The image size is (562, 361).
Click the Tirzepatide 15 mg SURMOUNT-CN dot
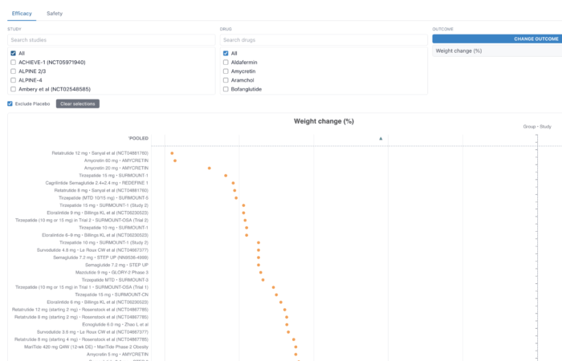coord(277,294)
